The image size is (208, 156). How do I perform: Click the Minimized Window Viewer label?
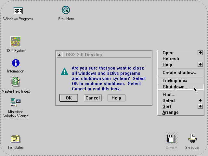click(x=16, y=114)
